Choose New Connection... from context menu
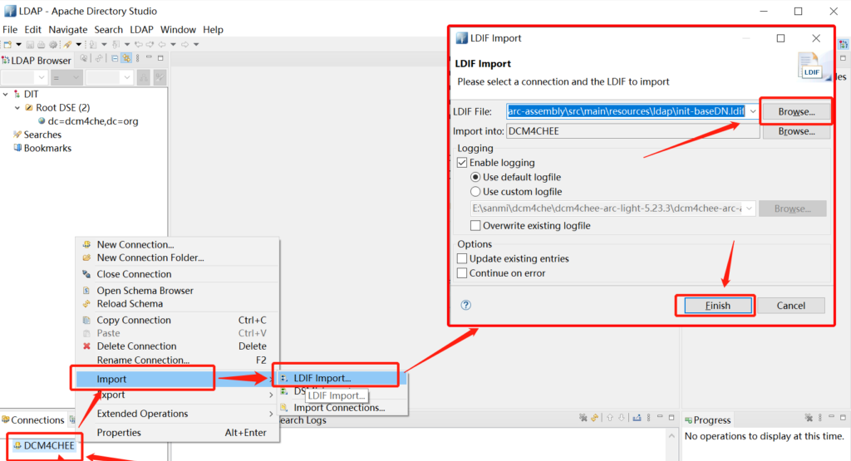The width and height of the screenshot is (851, 461). (x=135, y=244)
